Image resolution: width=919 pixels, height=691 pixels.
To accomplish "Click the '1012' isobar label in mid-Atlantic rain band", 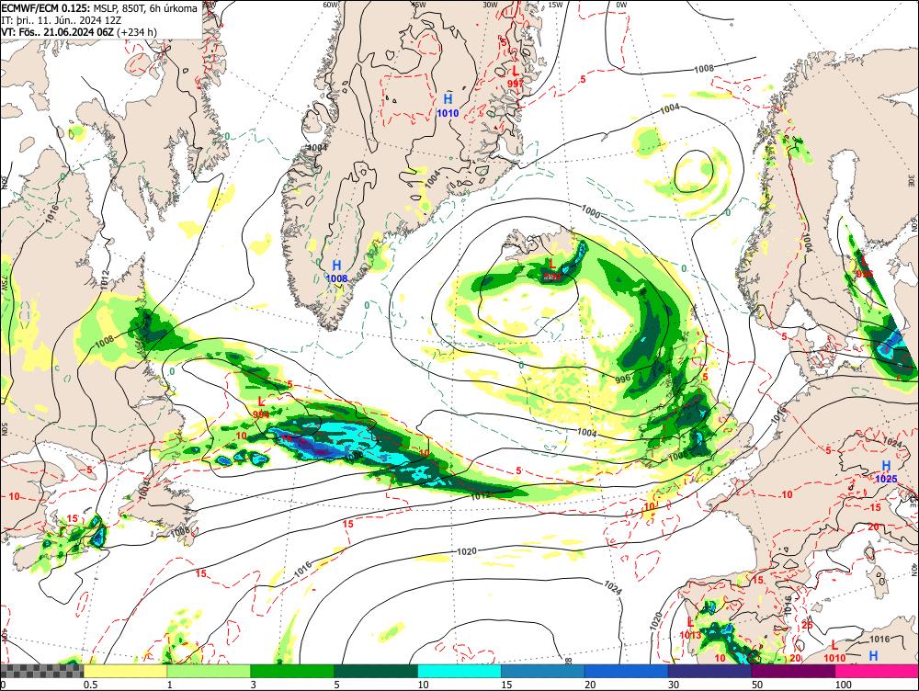I will (481, 496).
